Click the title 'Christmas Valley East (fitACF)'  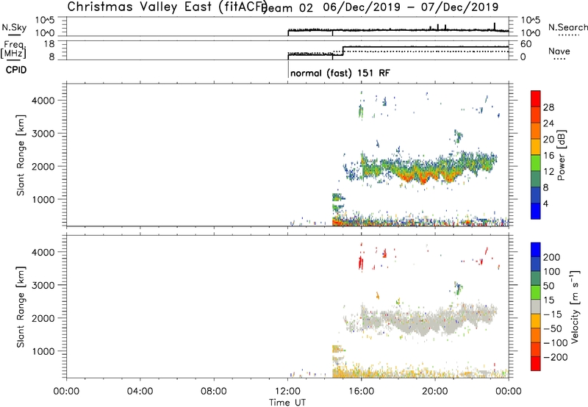coord(168,7)
